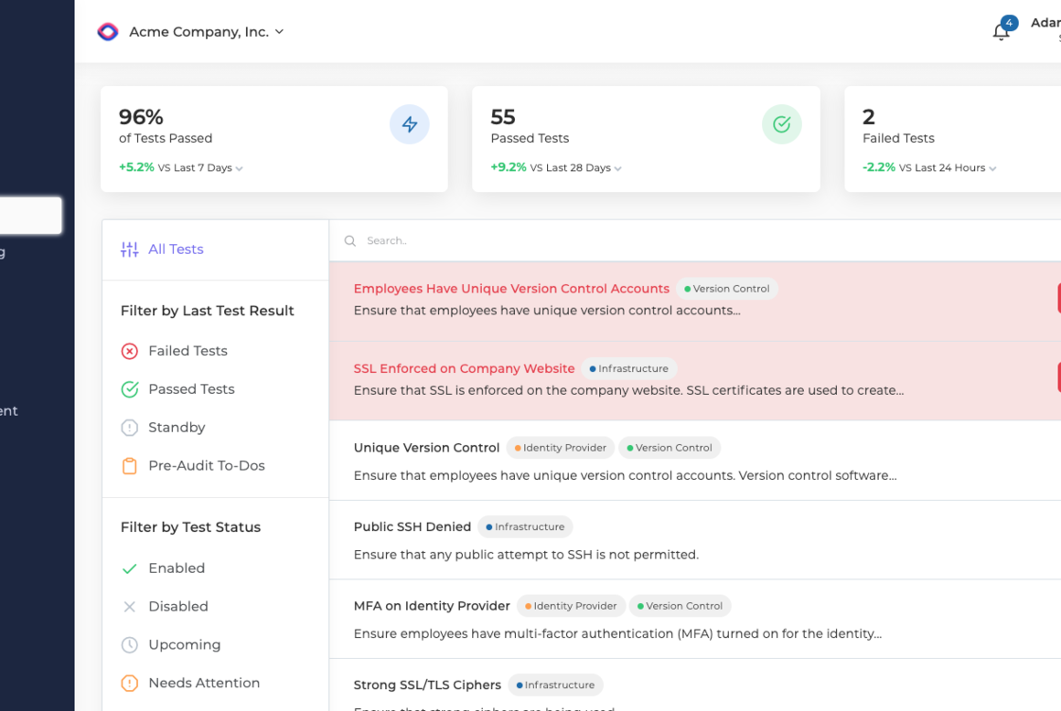The image size is (1061, 711).
Task: Click the Standby exclamation icon
Action: (129, 428)
